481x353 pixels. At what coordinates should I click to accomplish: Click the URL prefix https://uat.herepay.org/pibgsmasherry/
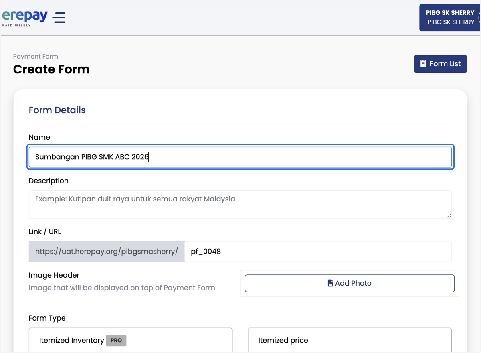(107, 252)
